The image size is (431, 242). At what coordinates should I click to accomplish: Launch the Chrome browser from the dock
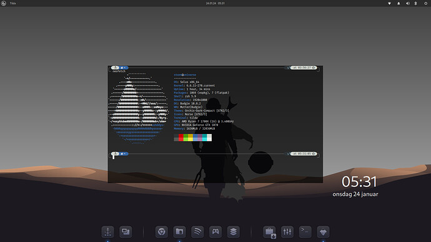coord(162,232)
